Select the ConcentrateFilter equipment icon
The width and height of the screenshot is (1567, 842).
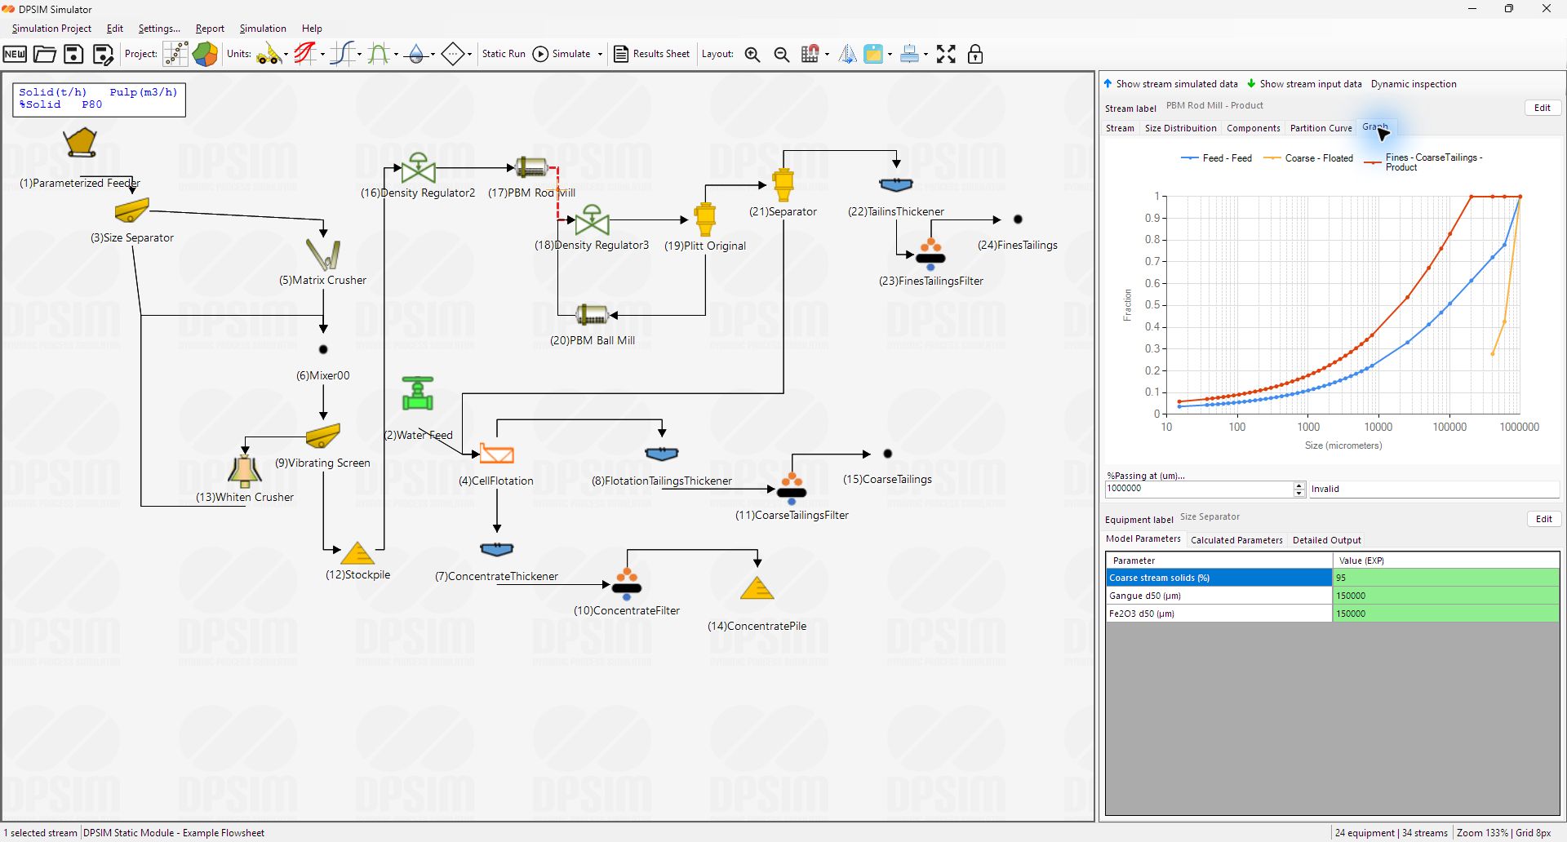(627, 584)
